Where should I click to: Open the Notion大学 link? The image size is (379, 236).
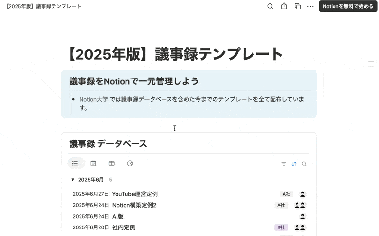pyautogui.click(x=93, y=99)
